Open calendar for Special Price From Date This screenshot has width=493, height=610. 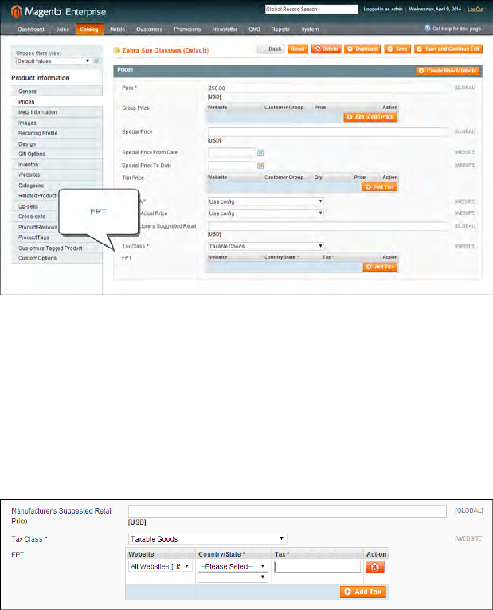[260, 153]
